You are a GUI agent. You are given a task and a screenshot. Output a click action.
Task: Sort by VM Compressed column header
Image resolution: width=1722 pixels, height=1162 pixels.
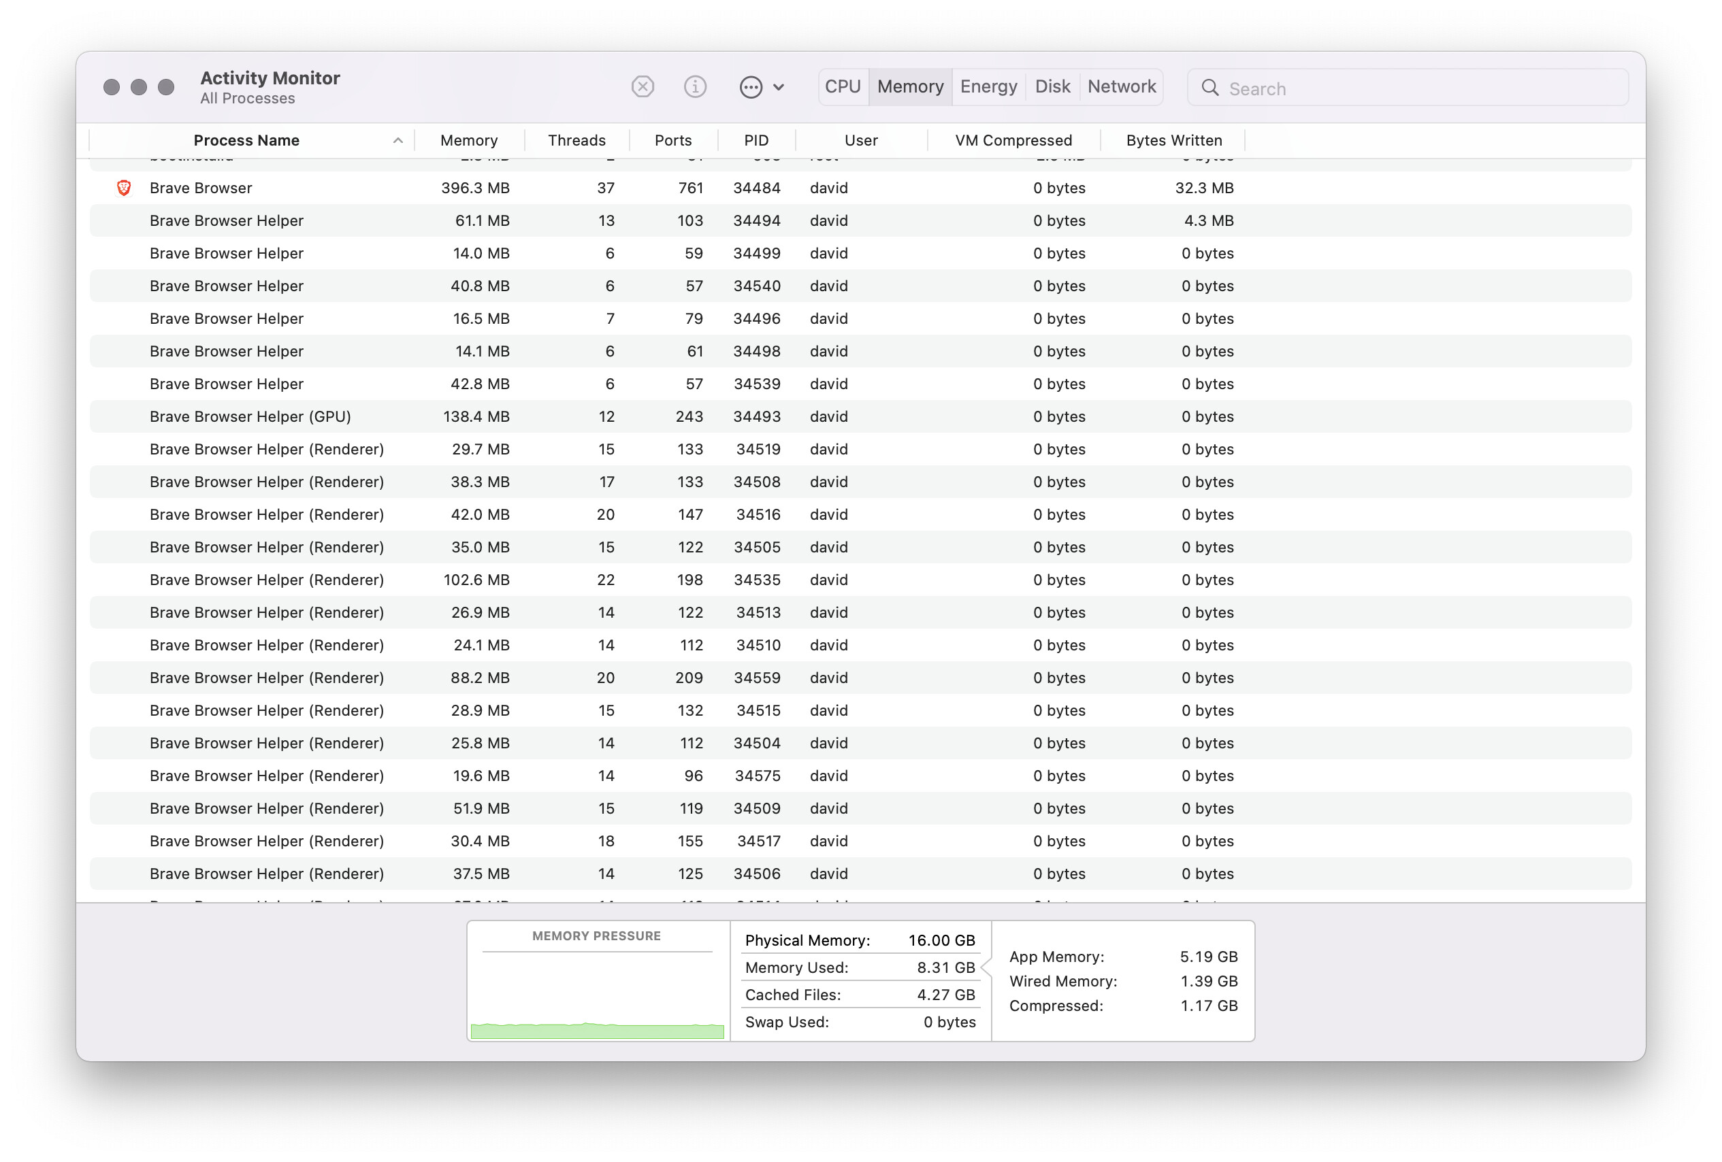(1013, 141)
